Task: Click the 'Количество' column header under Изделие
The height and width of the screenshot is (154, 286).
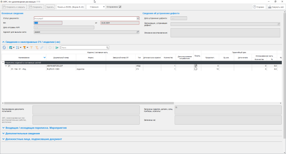Action: (x=168, y=57)
